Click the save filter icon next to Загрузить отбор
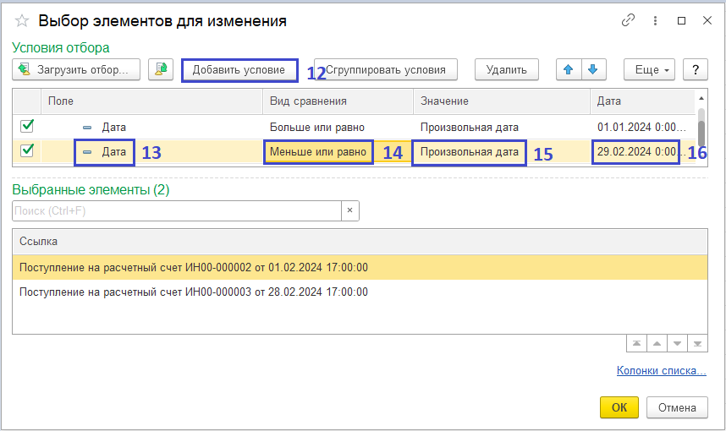This screenshot has width=726, height=431. (161, 69)
